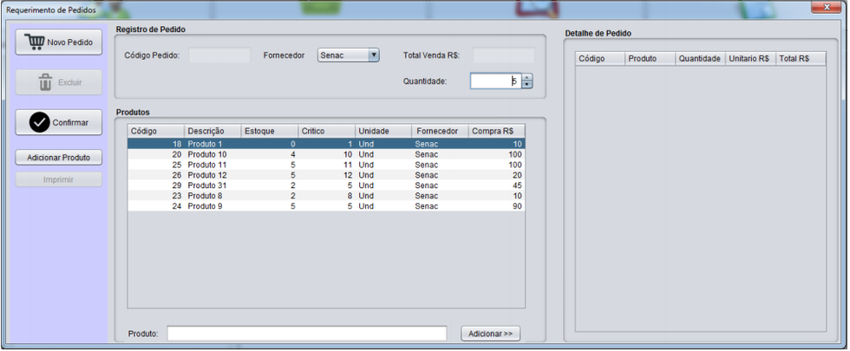Click the Fornecedor column header in Produtos table
850x351 pixels.
[440, 131]
